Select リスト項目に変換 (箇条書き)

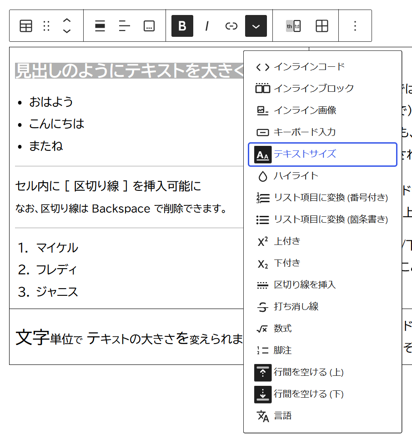pyautogui.click(x=322, y=220)
